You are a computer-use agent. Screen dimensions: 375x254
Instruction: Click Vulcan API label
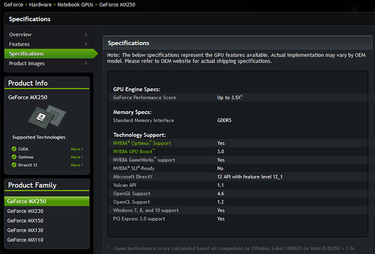click(125, 185)
